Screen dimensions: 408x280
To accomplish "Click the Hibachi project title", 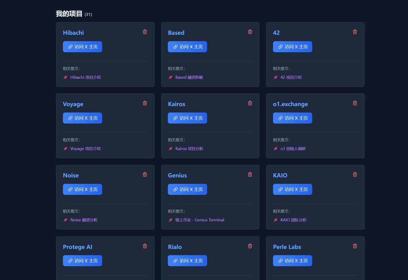I will click(x=73, y=33).
